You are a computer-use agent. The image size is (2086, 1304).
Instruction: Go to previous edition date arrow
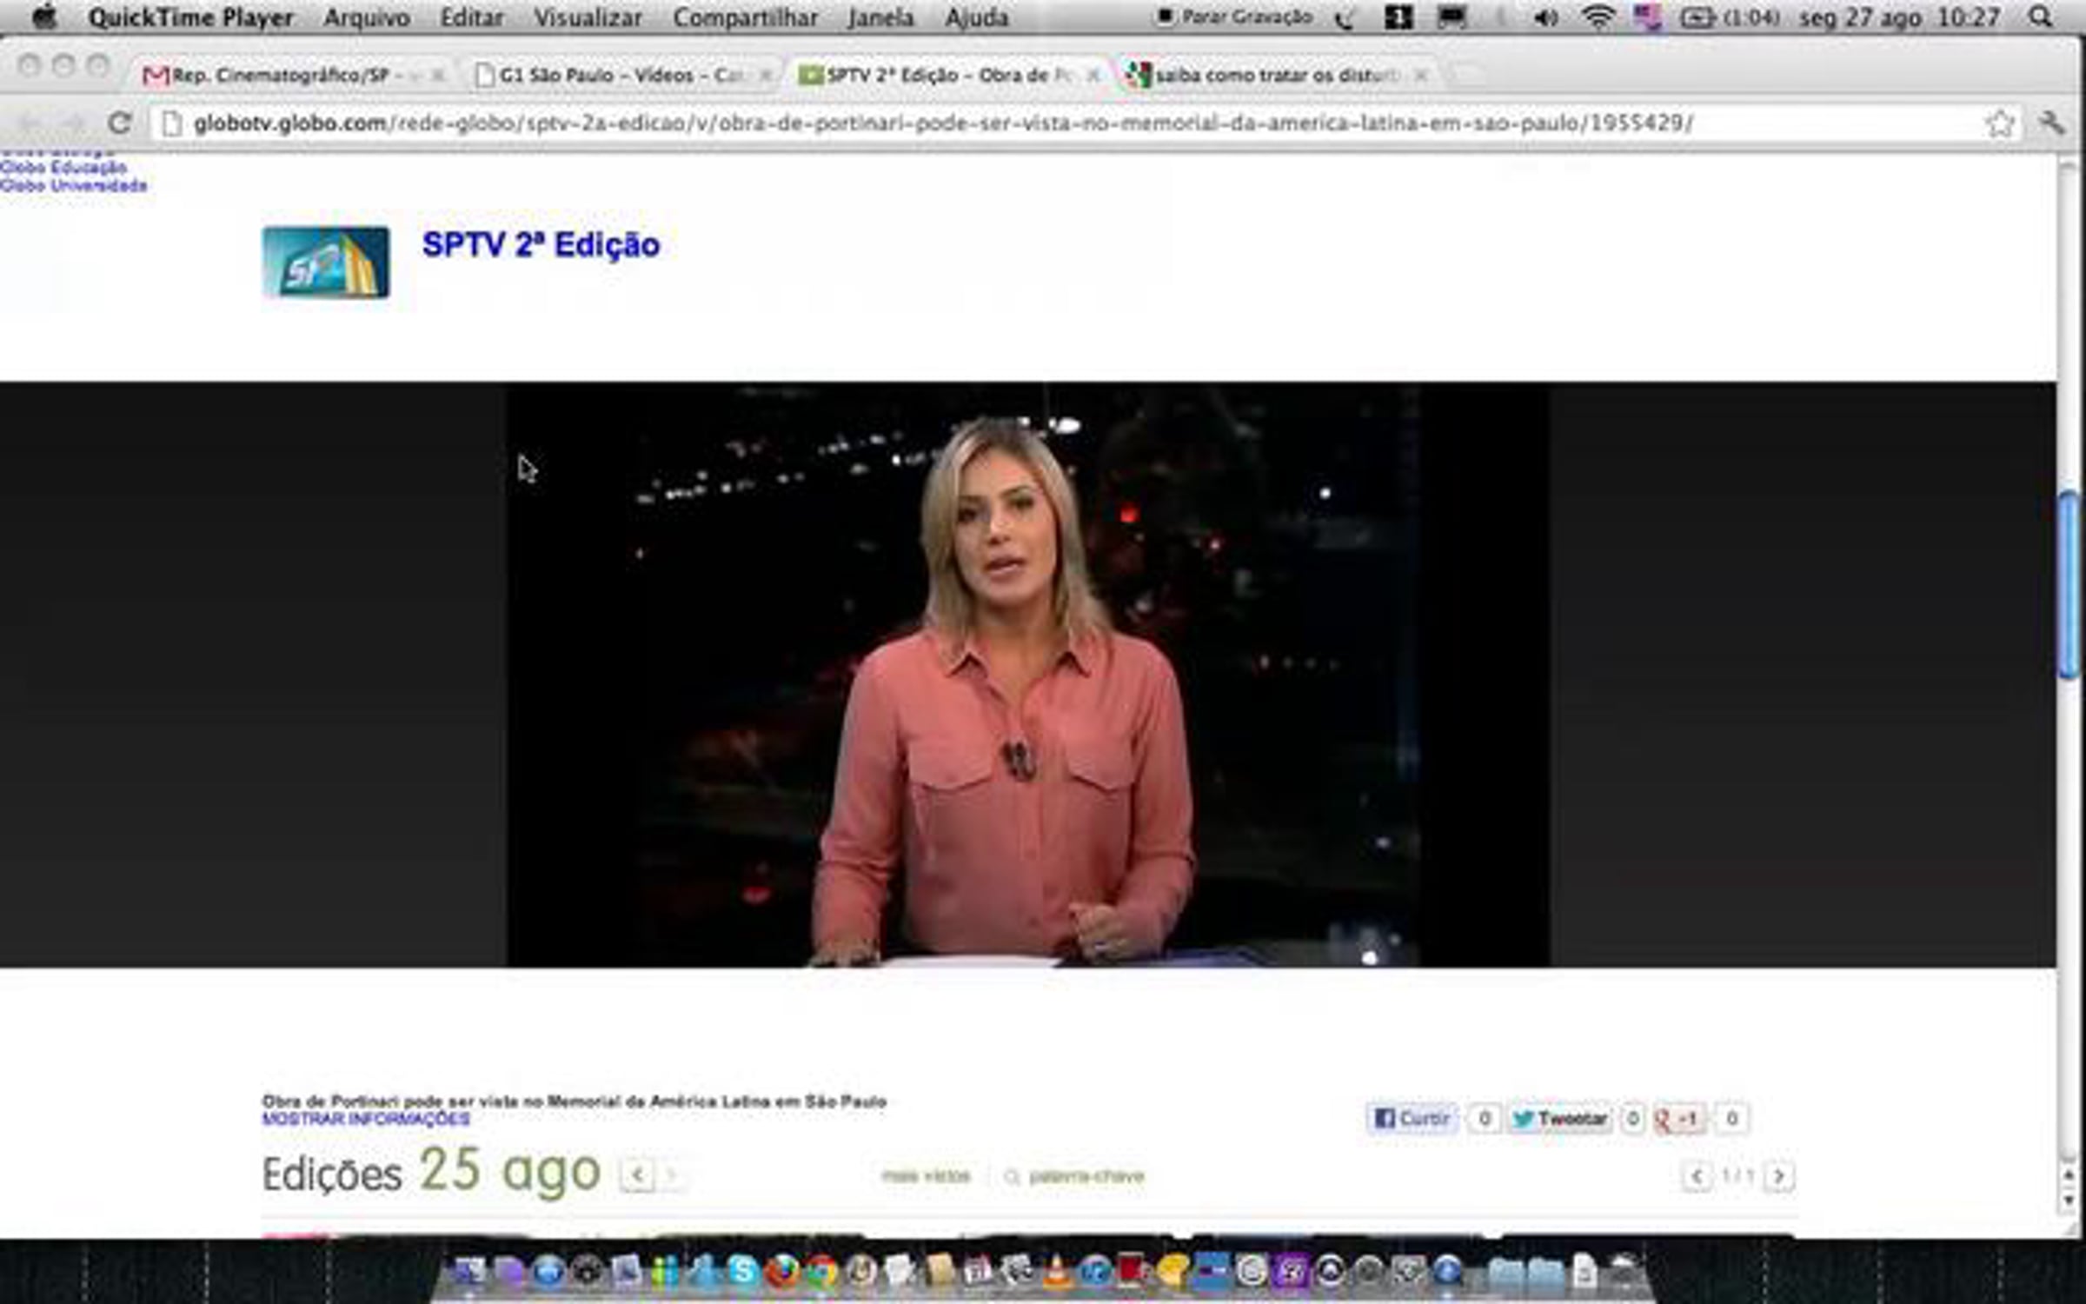637,1176
